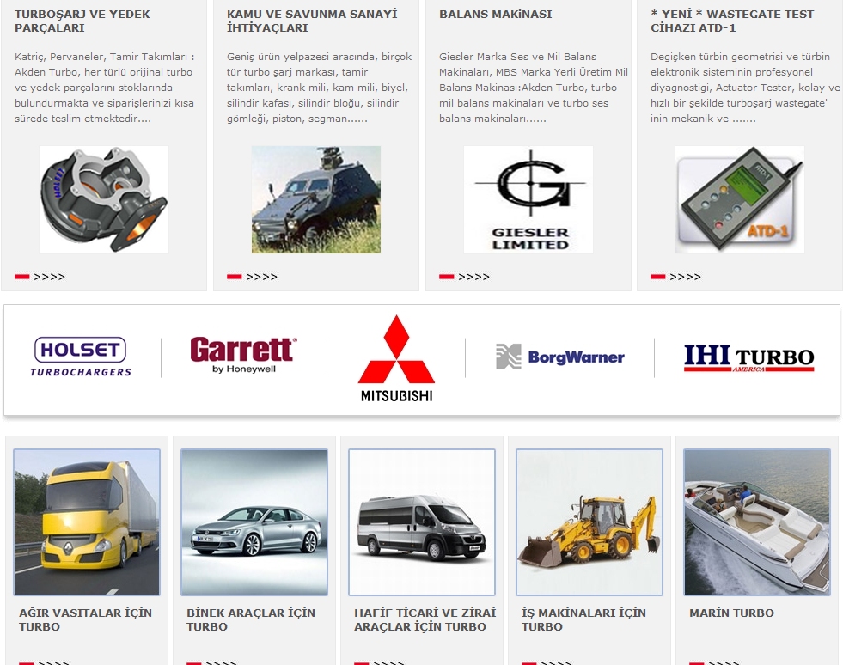Screen dimensions: 843x665
Task: Click the Degişken türbin geometrisi description text
Action: coord(745,88)
